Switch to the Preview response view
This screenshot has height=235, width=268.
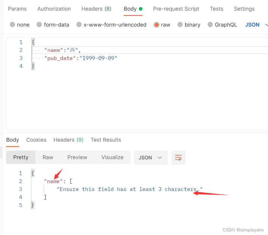coord(77,157)
